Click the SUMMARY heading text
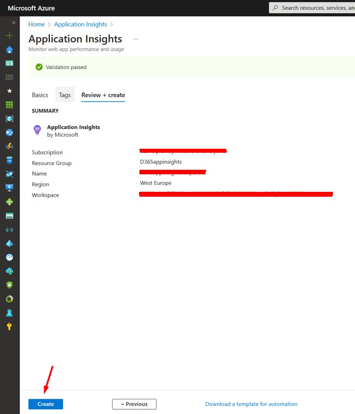 (x=45, y=111)
